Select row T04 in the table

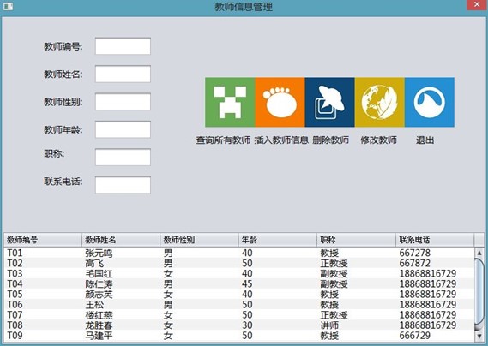point(239,283)
